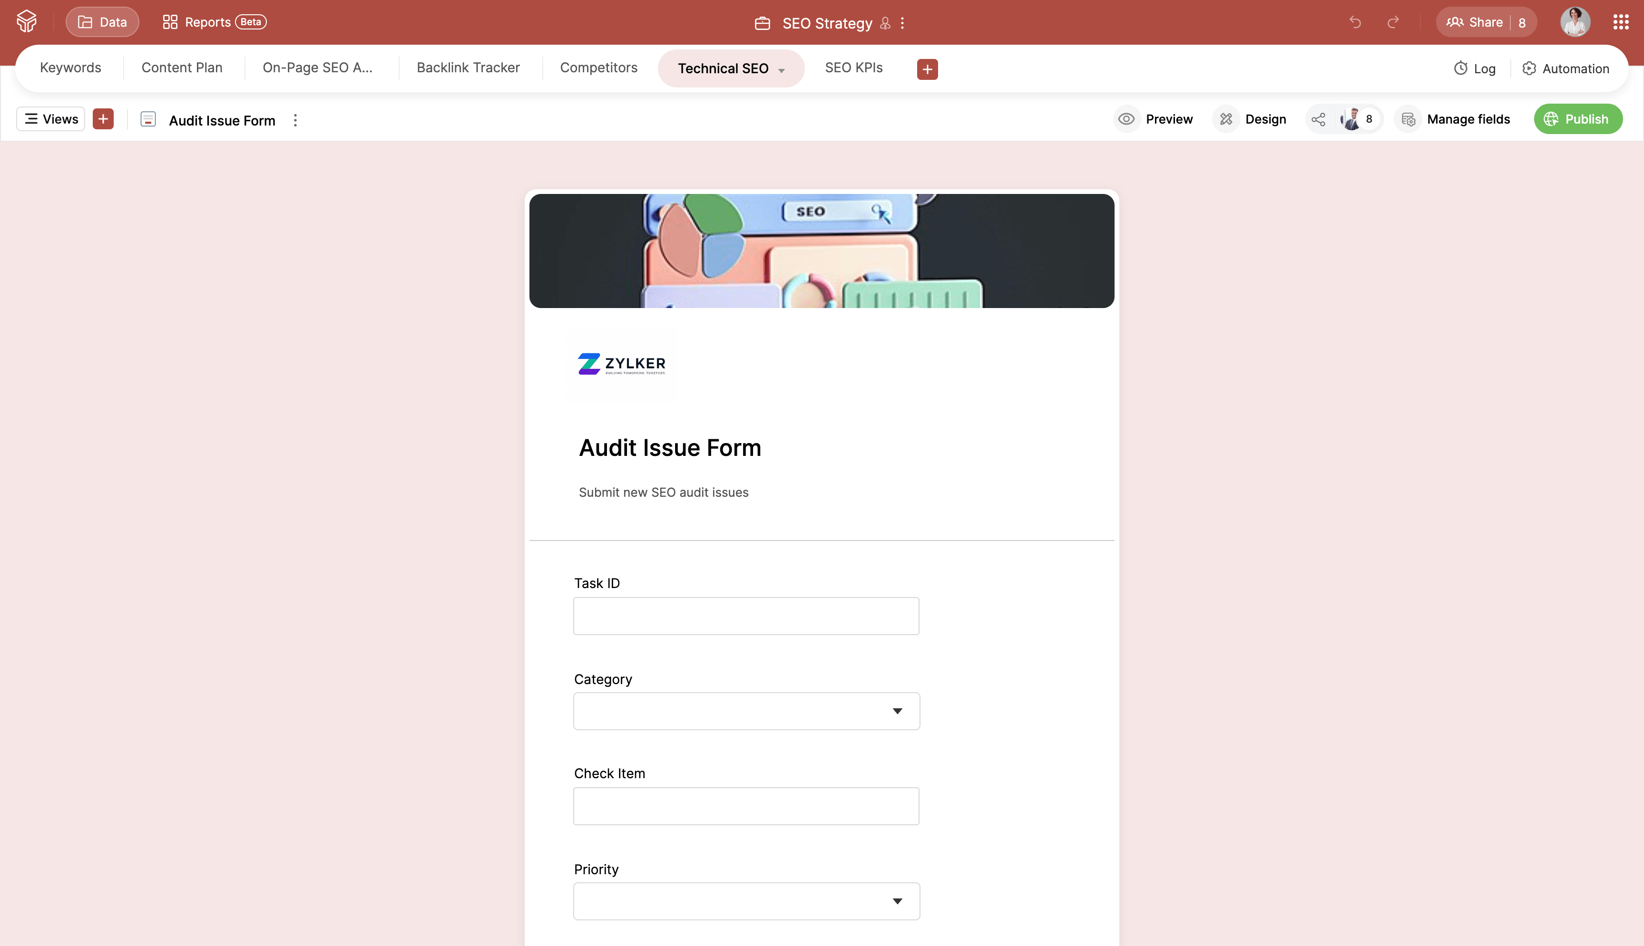
Task: Switch to the Competitors tab
Action: 599,68
